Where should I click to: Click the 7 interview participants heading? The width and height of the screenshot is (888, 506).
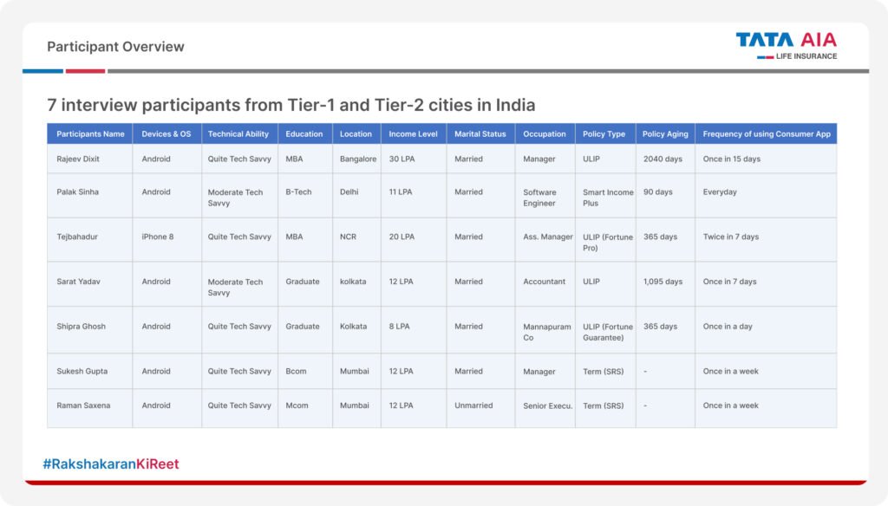[x=291, y=105]
